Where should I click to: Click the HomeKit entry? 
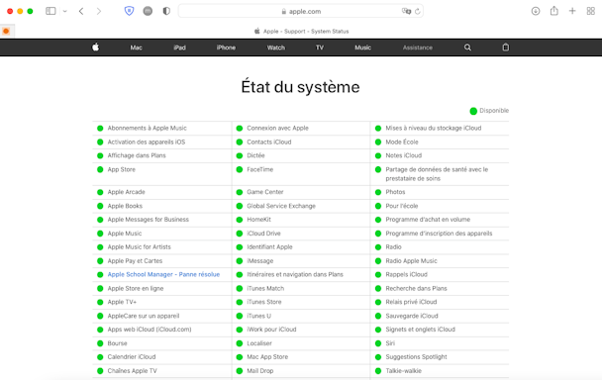point(258,220)
